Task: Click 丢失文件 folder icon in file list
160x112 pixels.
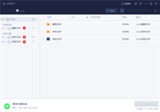Action: 48,31
